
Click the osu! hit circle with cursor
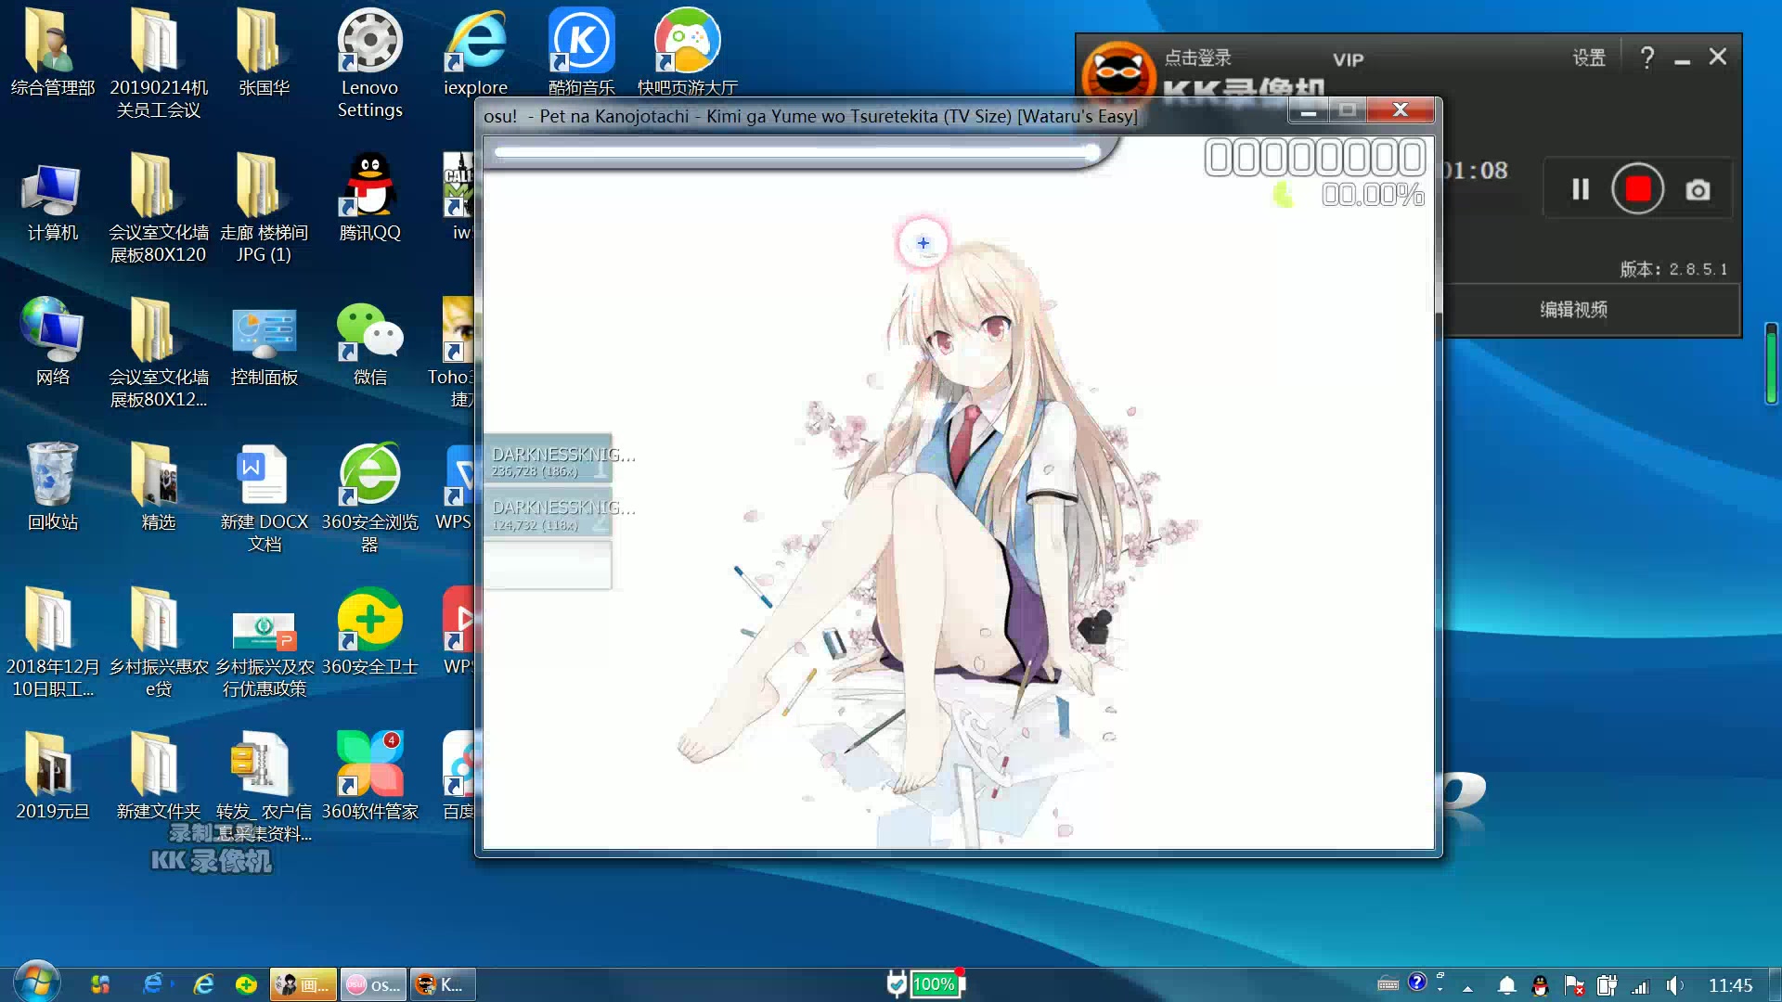pyautogui.click(x=923, y=243)
